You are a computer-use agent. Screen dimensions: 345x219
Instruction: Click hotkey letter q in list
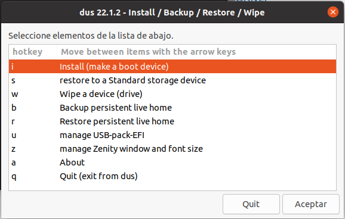coord(14,177)
